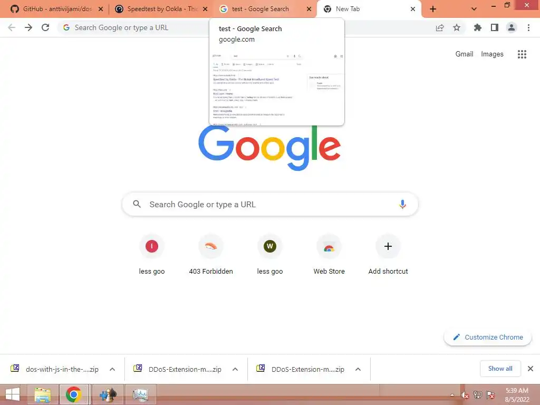Screen dimensions: 540x405
Task: Open the Chrome three-dot menu
Action: pos(528,27)
